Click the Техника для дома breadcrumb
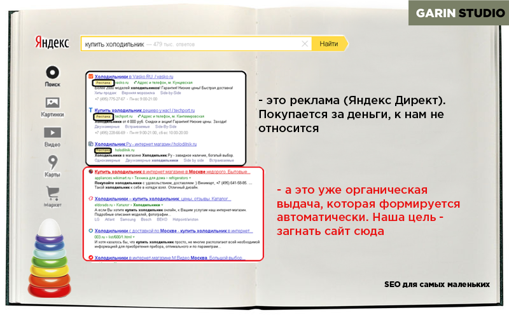The height and width of the screenshot is (315, 509). pyautogui.click(x=150, y=178)
